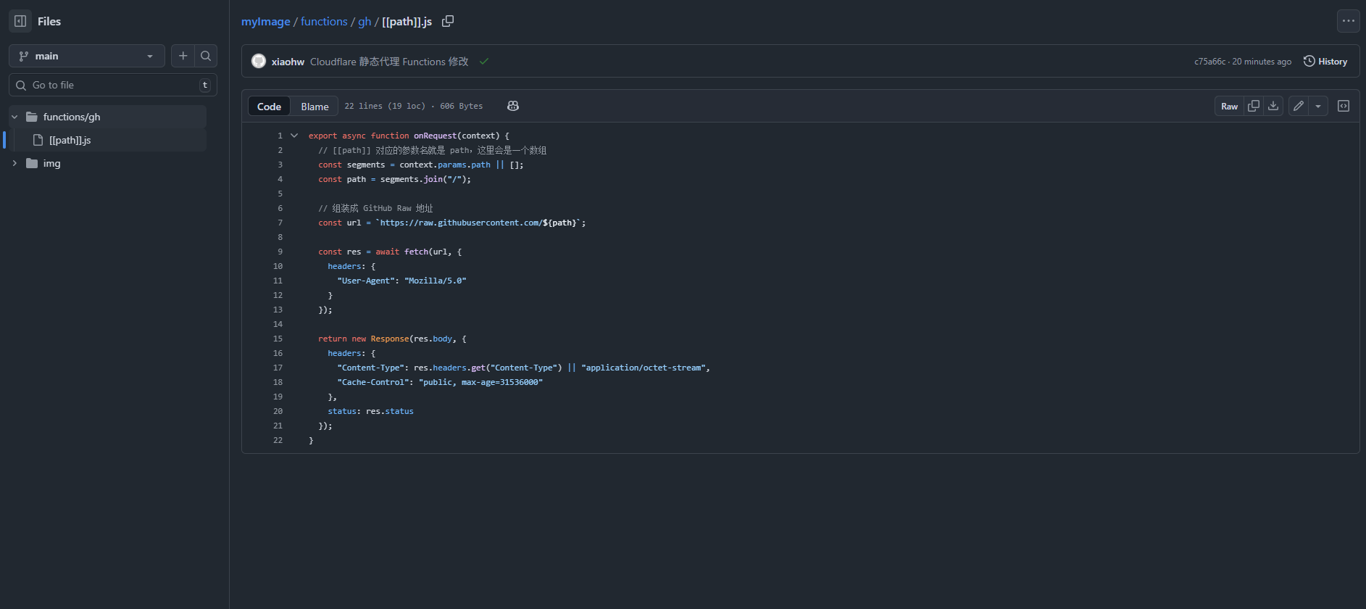Switch to the Blame tab
The height and width of the screenshot is (609, 1366).
click(x=315, y=107)
